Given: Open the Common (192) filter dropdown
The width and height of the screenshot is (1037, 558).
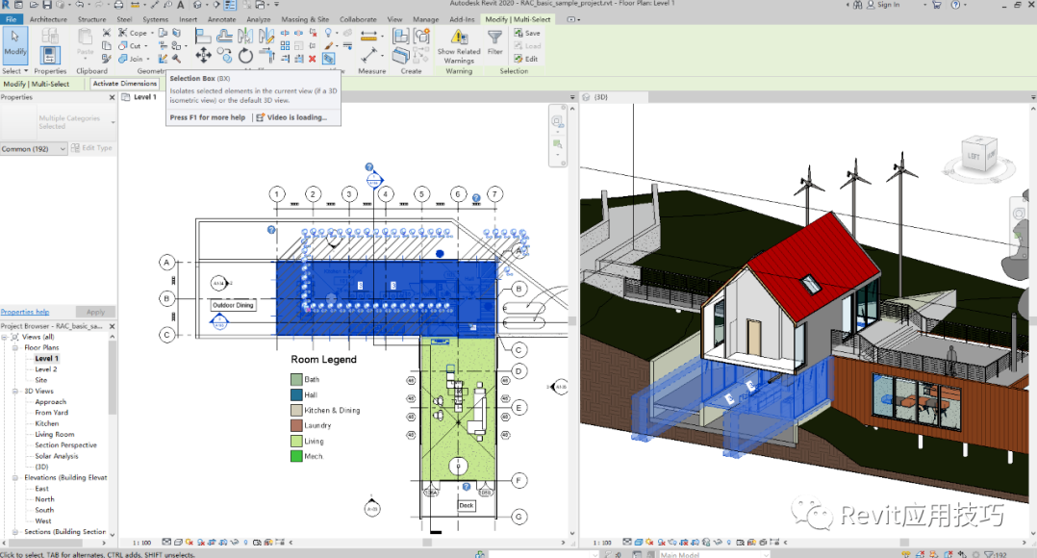Looking at the screenshot, I should point(63,149).
